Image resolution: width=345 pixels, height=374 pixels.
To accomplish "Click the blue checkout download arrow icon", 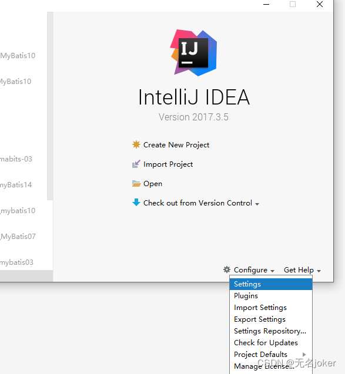I will tap(136, 202).
